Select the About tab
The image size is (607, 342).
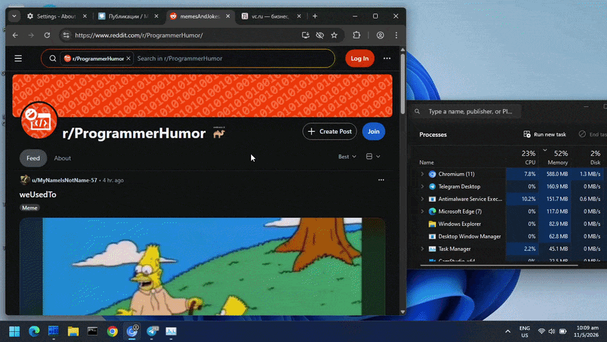point(63,158)
